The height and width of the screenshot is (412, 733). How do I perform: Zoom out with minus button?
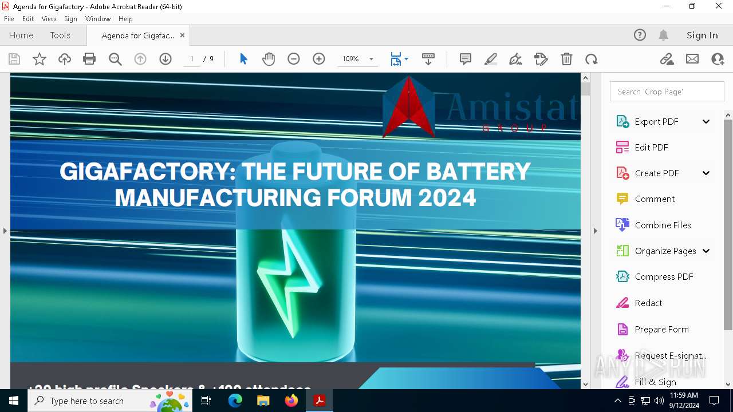click(294, 59)
